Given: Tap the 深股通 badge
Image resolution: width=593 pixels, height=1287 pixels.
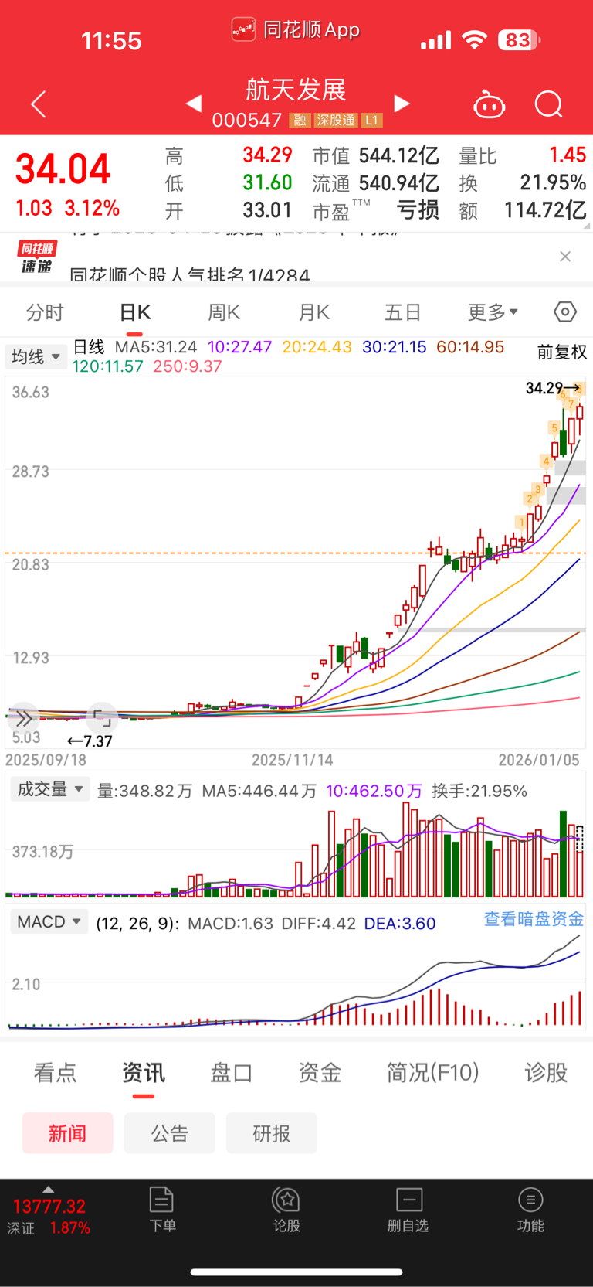Looking at the screenshot, I should pyautogui.click(x=336, y=121).
